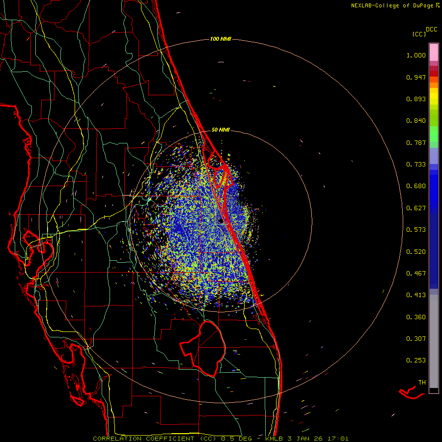This screenshot has height=442, width=442.
Task: Pick the red segment of the color bar
Action: coord(434,73)
